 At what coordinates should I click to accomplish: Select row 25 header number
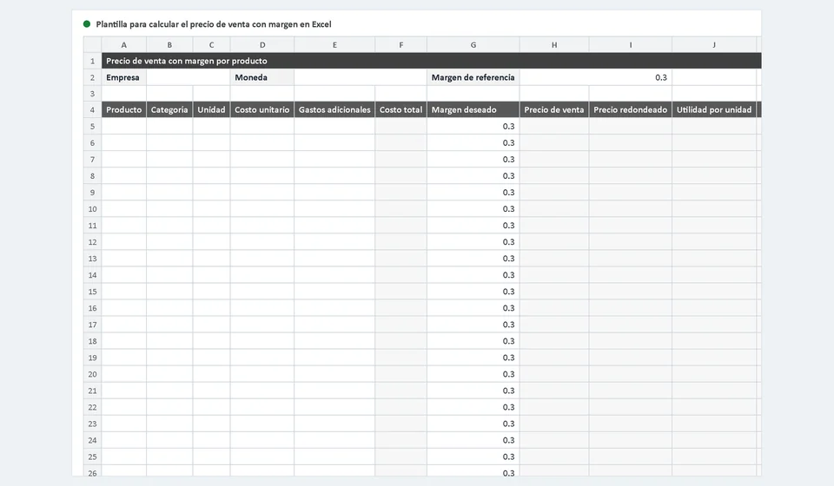pos(93,456)
